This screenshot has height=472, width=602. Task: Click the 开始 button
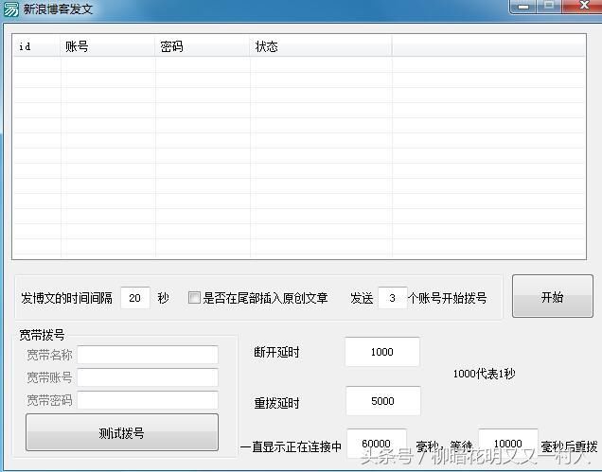pyautogui.click(x=553, y=296)
